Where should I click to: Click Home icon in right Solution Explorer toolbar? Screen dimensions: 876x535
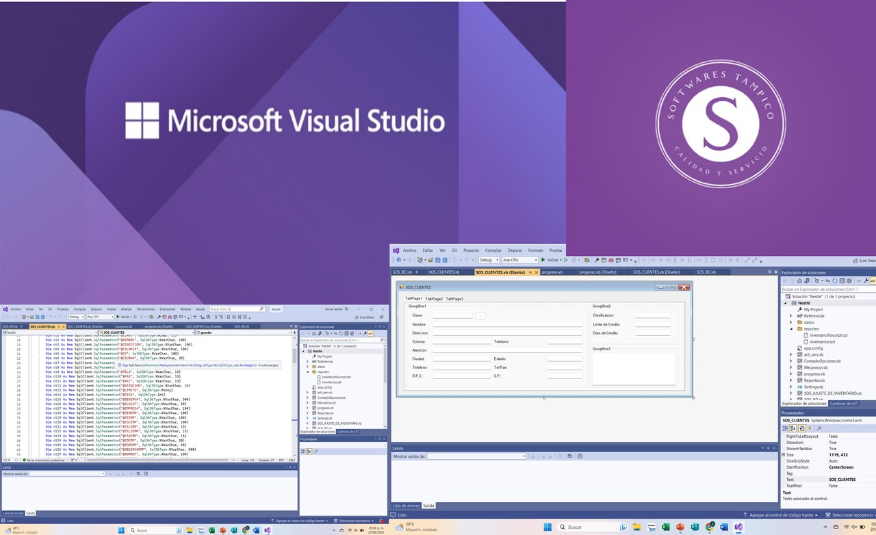(x=799, y=280)
